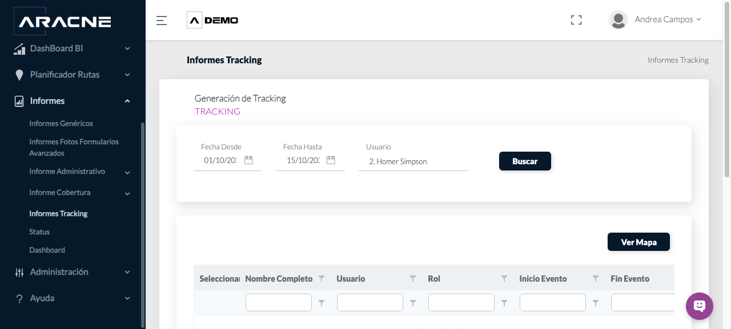Focus the Fin Evento filter input
Viewport: 731px width, 329px height.
(x=642, y=303)
